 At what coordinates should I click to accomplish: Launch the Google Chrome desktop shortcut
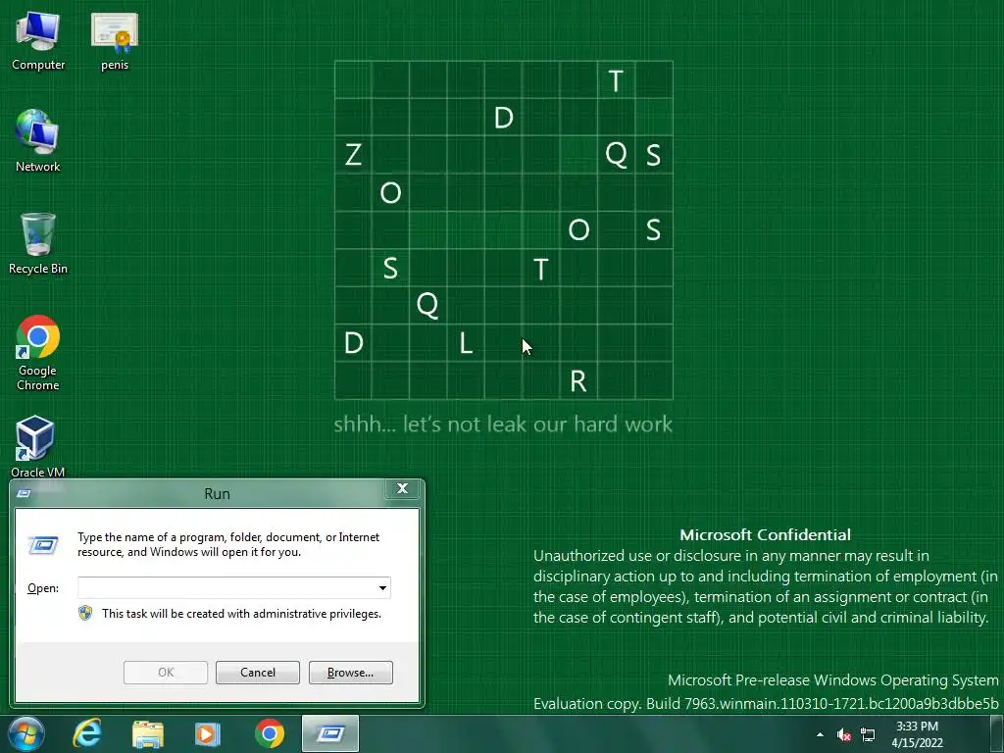pos(38,352)
